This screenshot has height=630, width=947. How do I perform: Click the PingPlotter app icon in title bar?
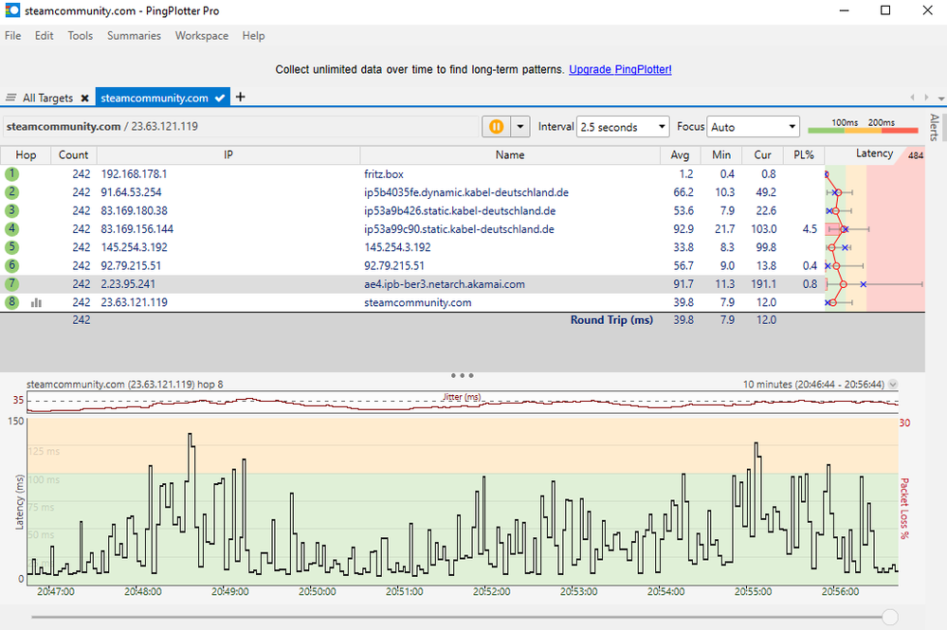pos(12,10)
